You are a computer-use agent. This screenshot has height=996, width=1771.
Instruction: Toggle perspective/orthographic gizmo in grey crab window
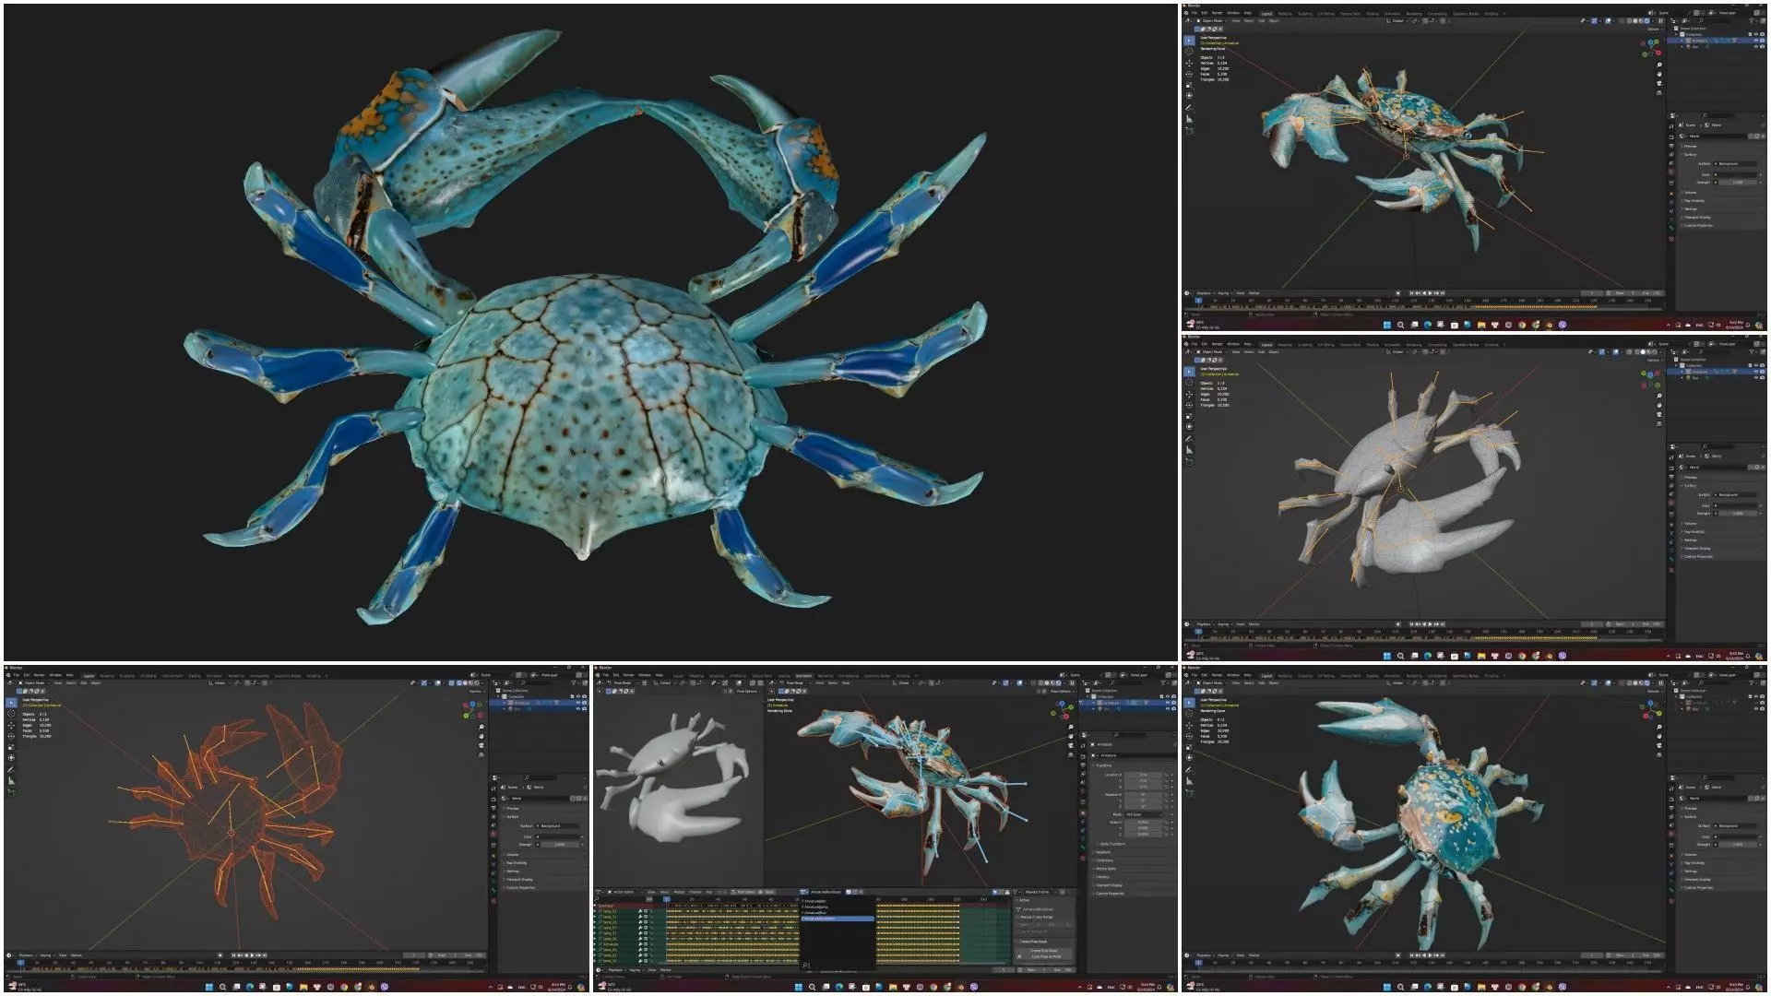1660,425
